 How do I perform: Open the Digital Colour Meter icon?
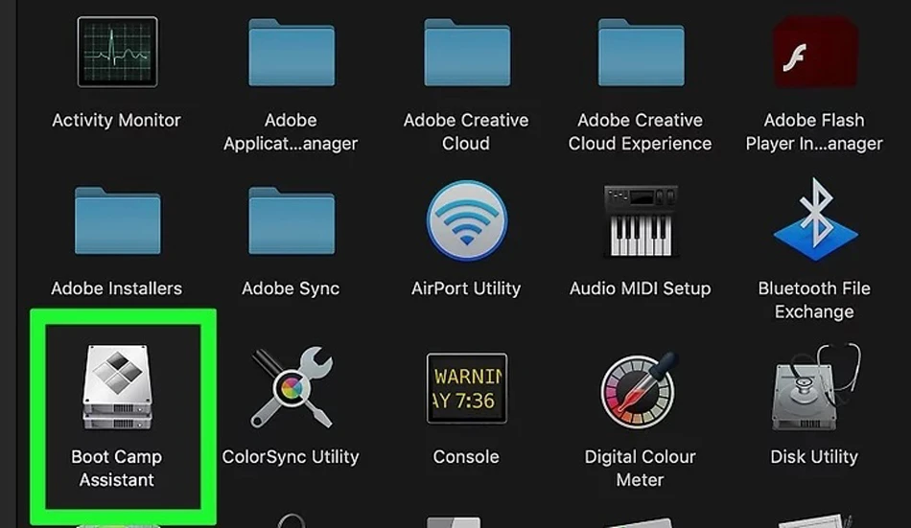point(639,389)
